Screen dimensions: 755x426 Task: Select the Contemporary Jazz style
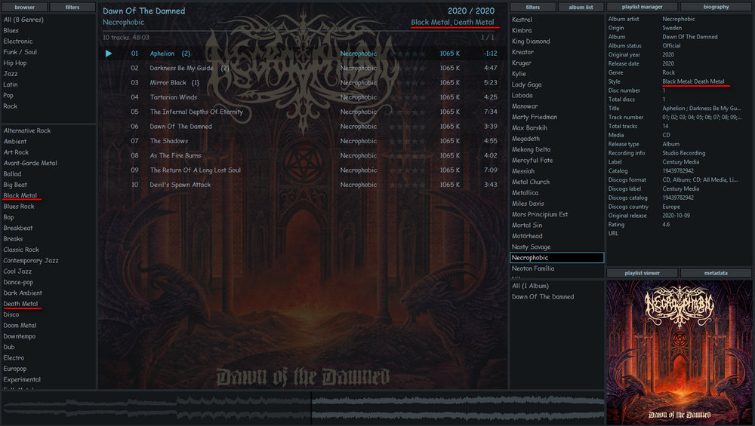31,261
